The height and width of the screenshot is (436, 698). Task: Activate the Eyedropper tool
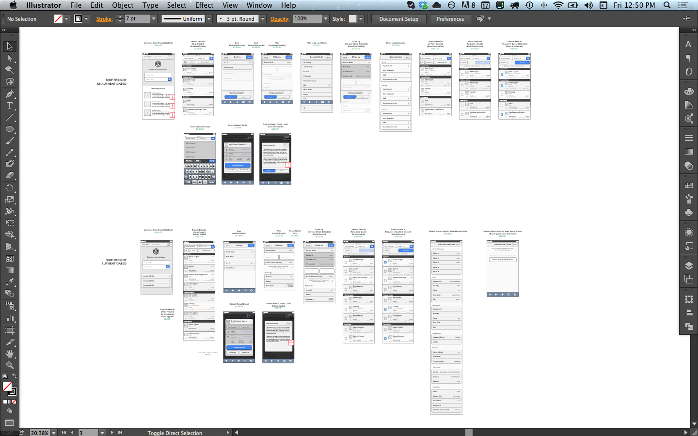pos(9,282)
